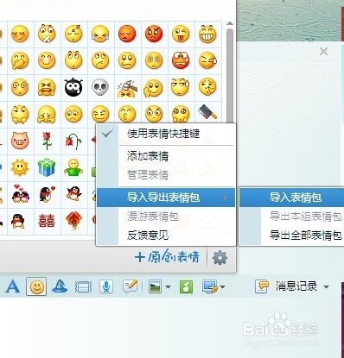Insert the red rose emoticon
The width and height of the screenshot is (344, 358).
[47, 141]
